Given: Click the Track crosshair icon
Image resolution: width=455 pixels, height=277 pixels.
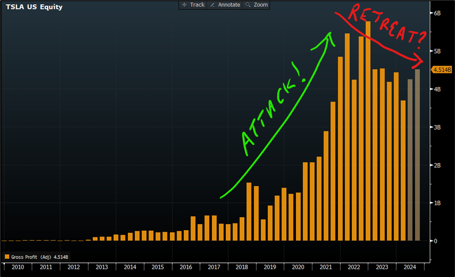Looking at the screenshot, I should [184, 5].
